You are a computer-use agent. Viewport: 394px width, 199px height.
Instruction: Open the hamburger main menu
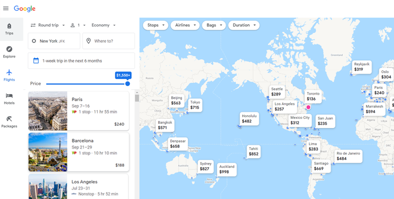(x=6, y=8)
